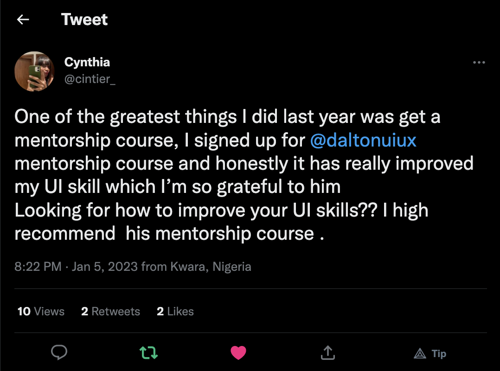Unlike the tweet with pink heart
Image resolution: width=500 pixels, height=371 pixels.
[x=238, y=352]
